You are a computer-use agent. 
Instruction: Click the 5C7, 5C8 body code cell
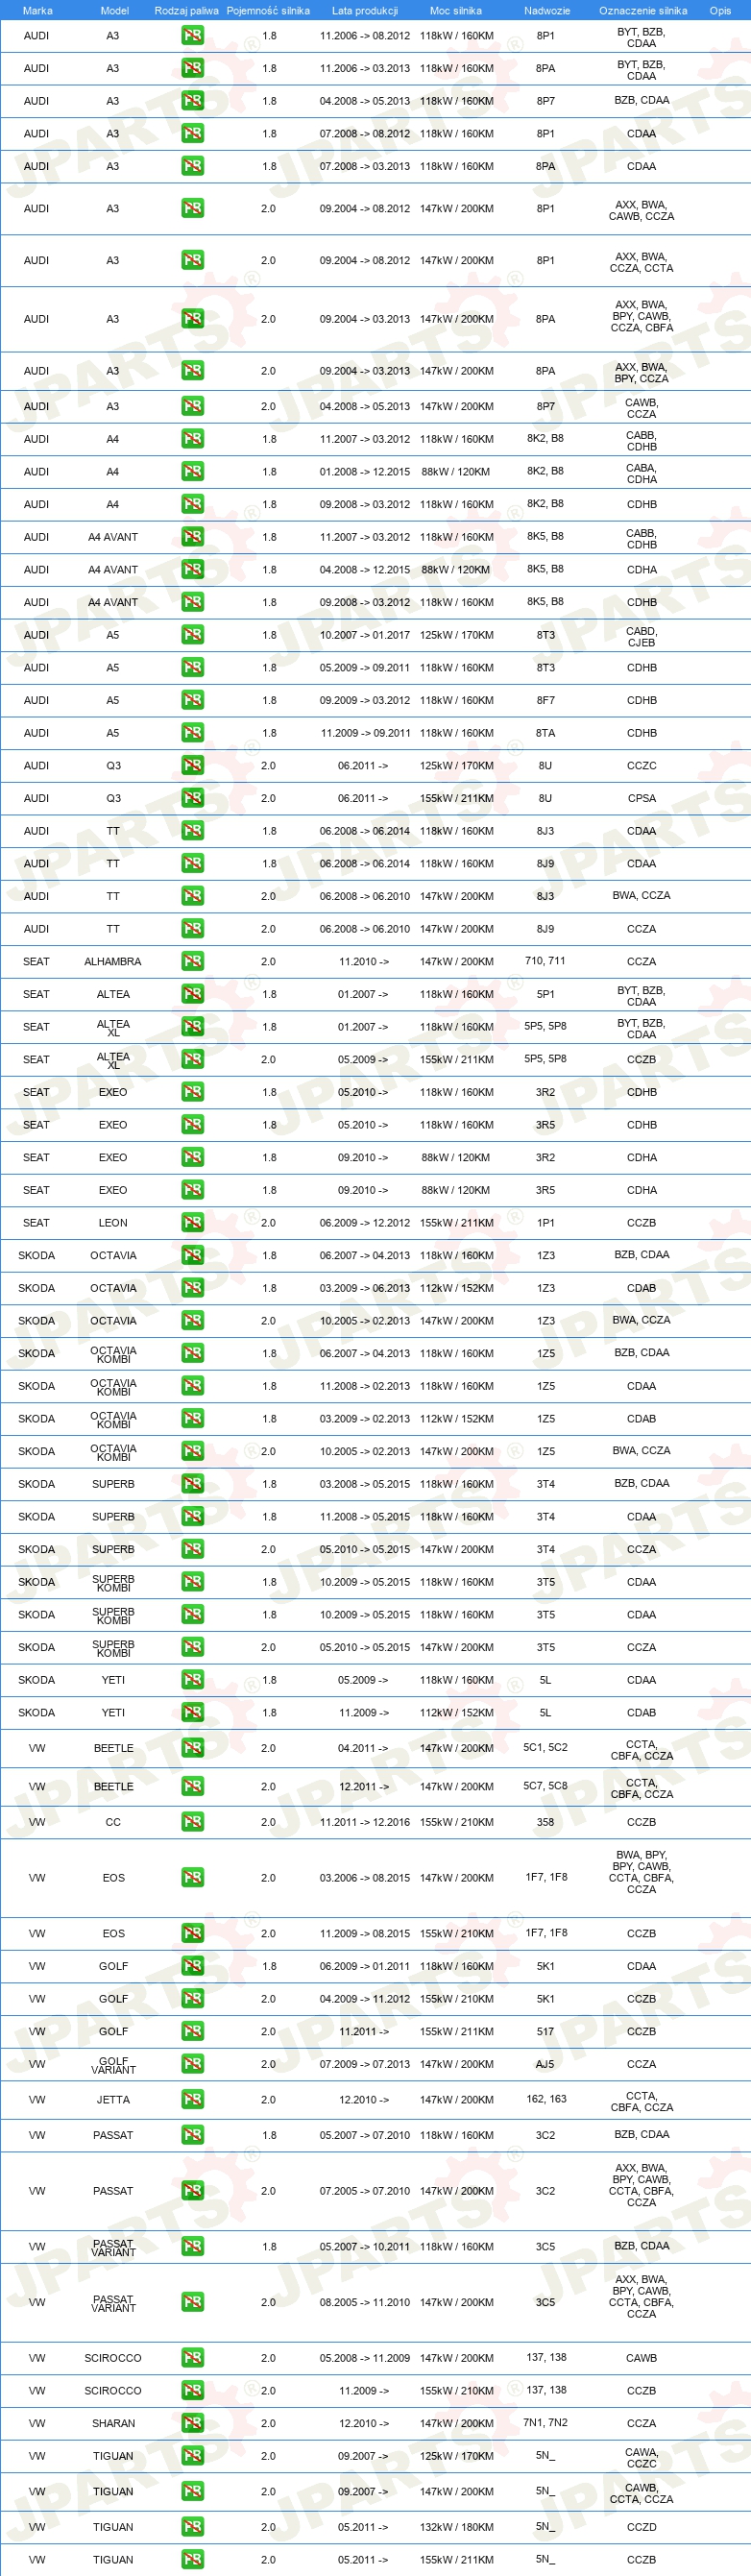pos(545,1785)
